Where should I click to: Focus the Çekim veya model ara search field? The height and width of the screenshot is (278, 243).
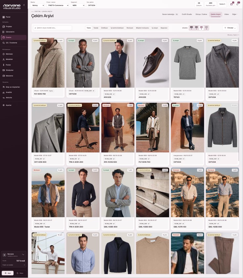point(52,28)
